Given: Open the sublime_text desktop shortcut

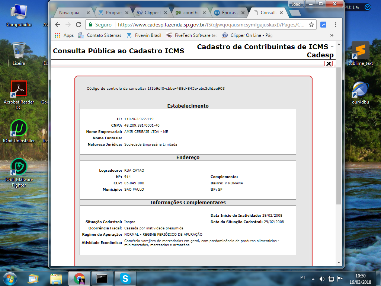Looking at the screenshot, I should tap(360, 54).
